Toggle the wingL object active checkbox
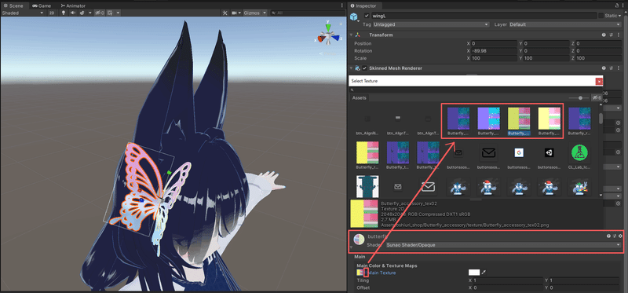628x293 pixels. 367,16
